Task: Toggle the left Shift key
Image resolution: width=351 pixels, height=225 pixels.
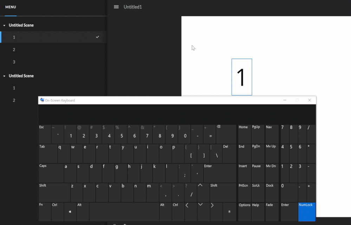Action: coord(54,192)
